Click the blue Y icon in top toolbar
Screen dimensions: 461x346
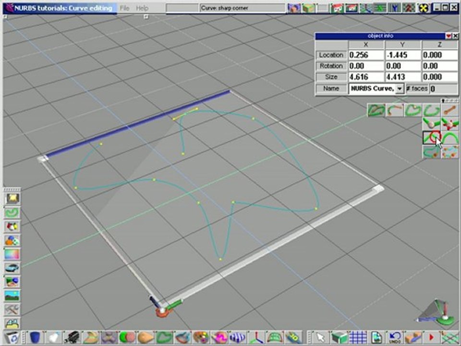click(x=394, y=8)
